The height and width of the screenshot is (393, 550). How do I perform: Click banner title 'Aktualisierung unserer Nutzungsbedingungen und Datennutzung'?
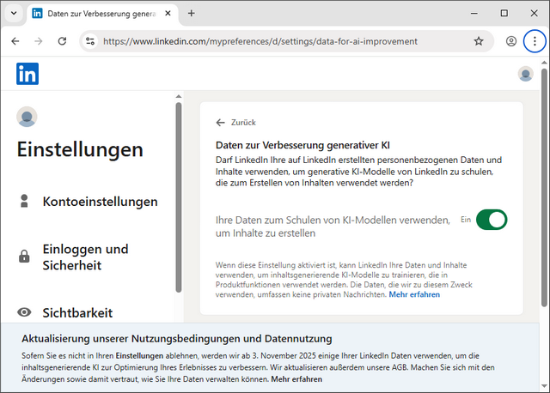click(x=177, y=339)
